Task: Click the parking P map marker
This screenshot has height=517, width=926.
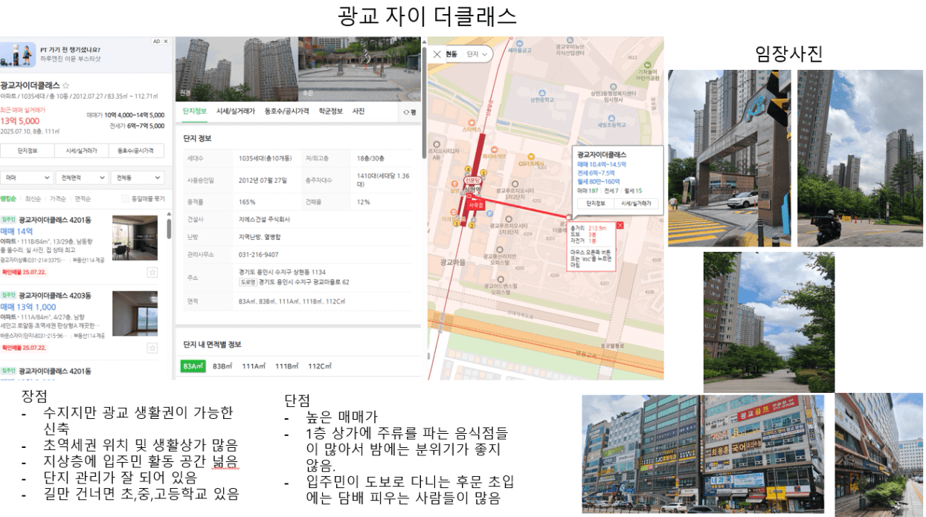Action: coord(489,213)
